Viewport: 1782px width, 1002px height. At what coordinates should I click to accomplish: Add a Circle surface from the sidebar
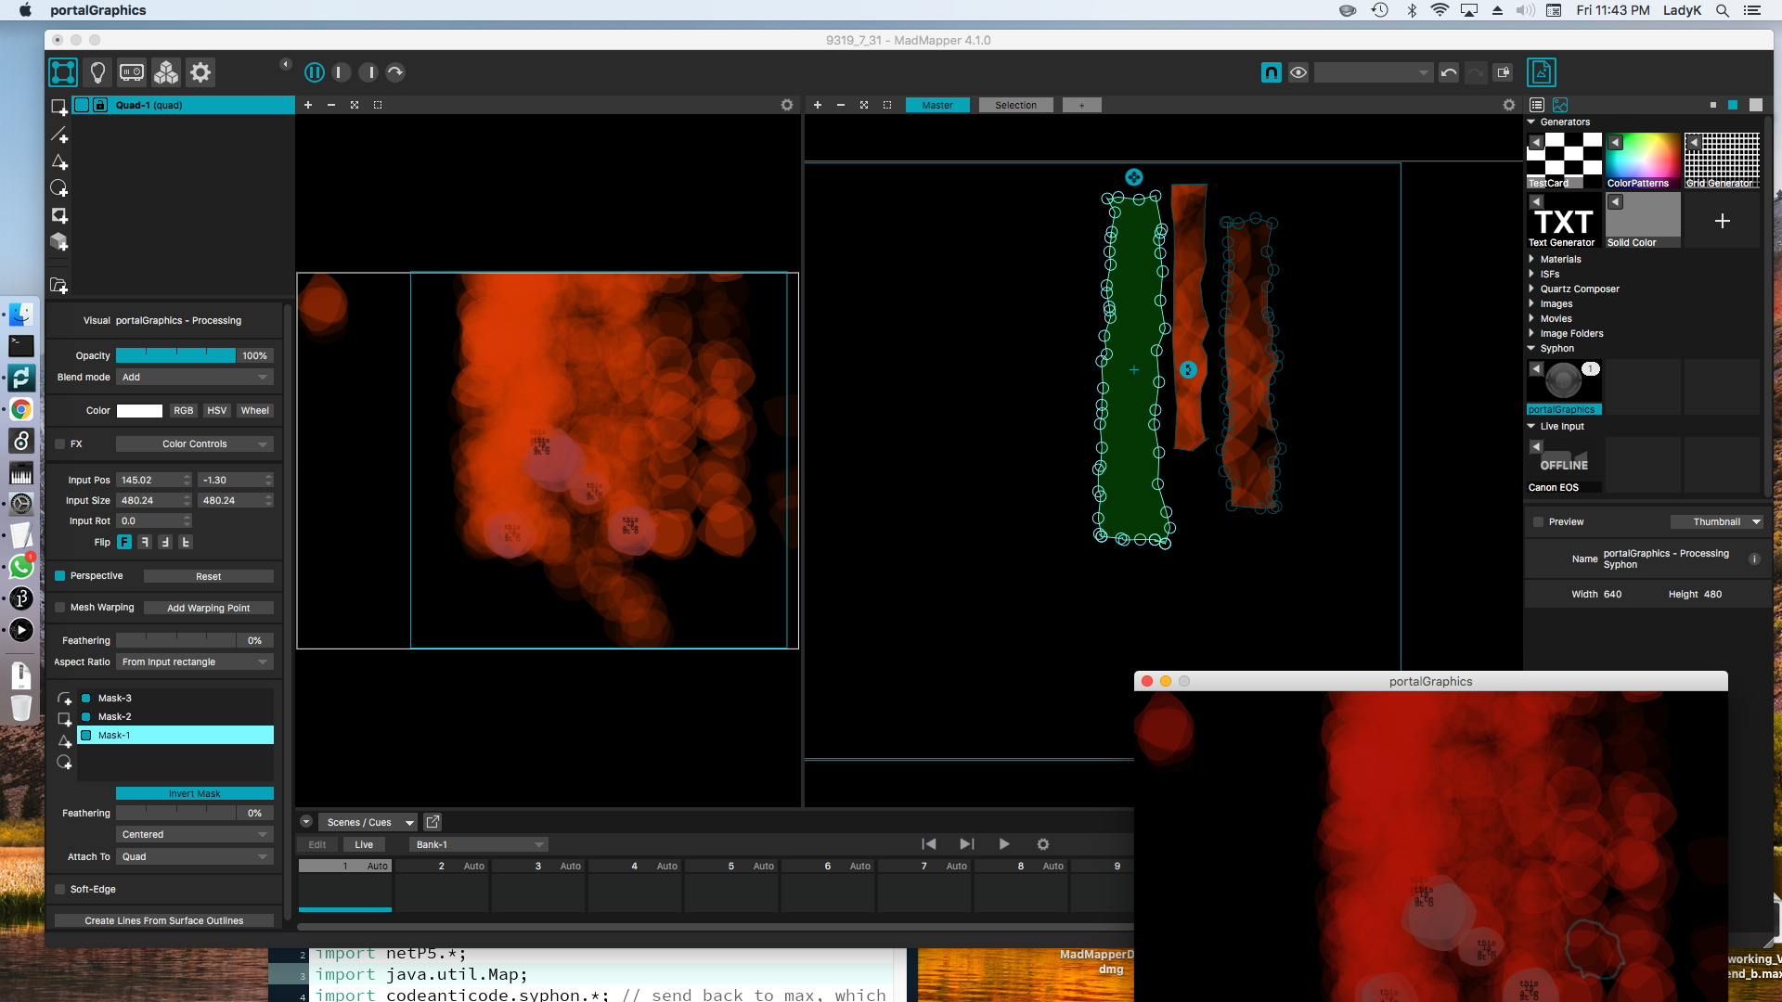click(x=58, y=188)
